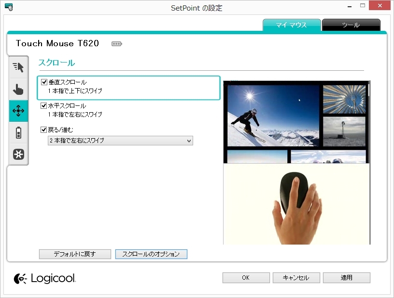The width and height of the screenshot is (394, 298).
Task: Open スクロールのオプション
Action: tap(151, 254)
